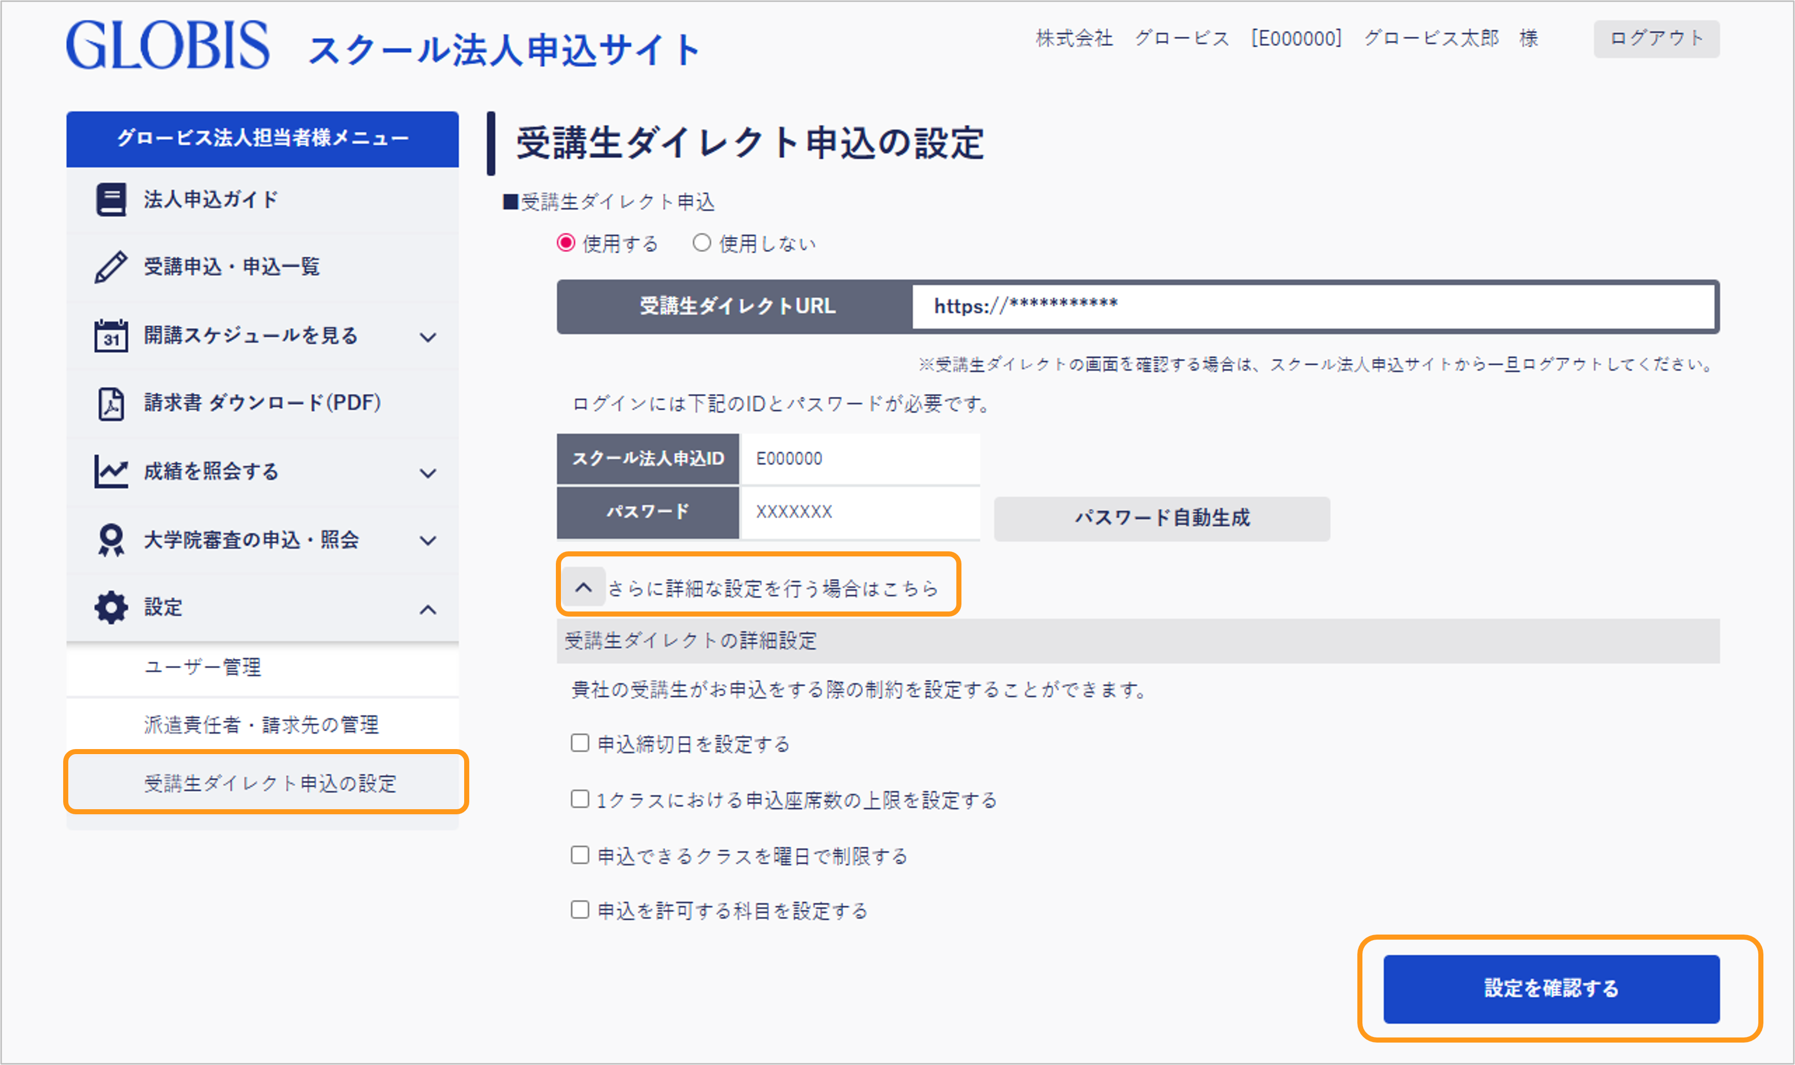Expand the 開講スケジュールを見る menu chevron
The height and width of the screenshot is (1065, 1795).
coord(428,337)
